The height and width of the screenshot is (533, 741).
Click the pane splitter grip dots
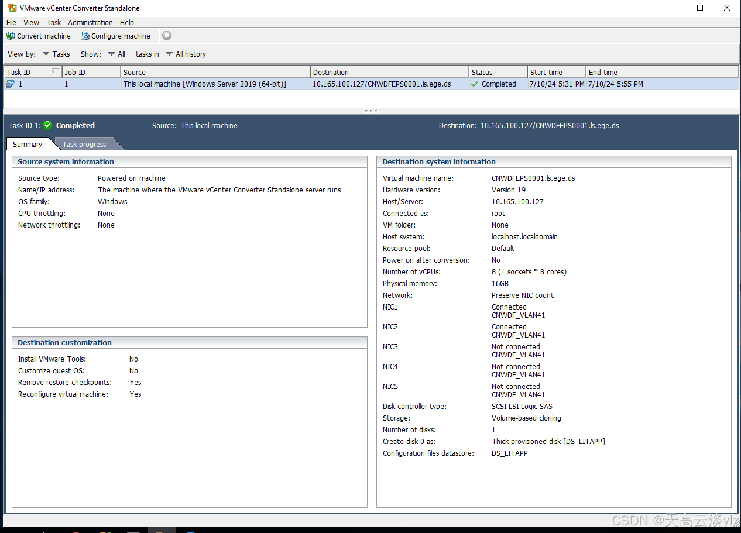(370, 111)
